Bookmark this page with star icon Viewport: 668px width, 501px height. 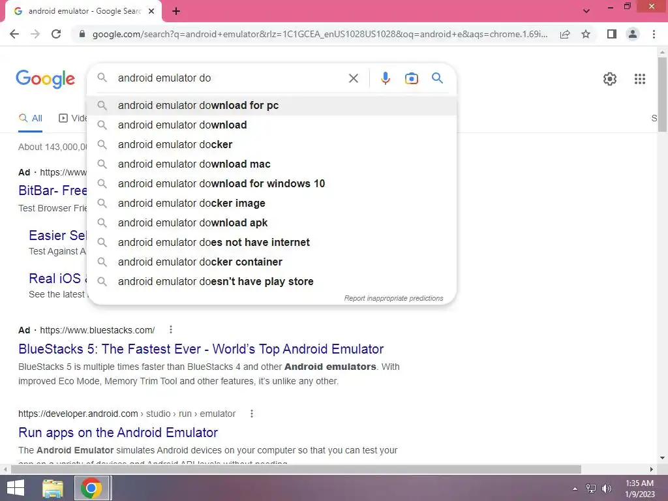[x=586, y=34]
